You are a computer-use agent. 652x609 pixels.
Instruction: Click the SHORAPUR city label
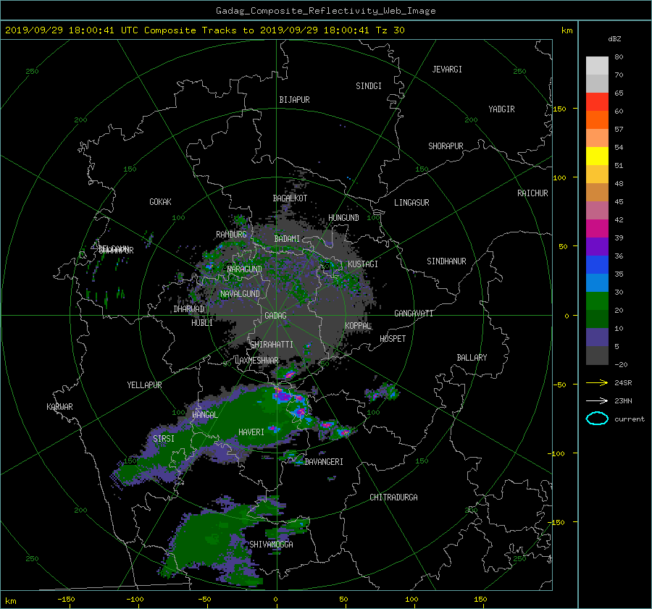446,146
